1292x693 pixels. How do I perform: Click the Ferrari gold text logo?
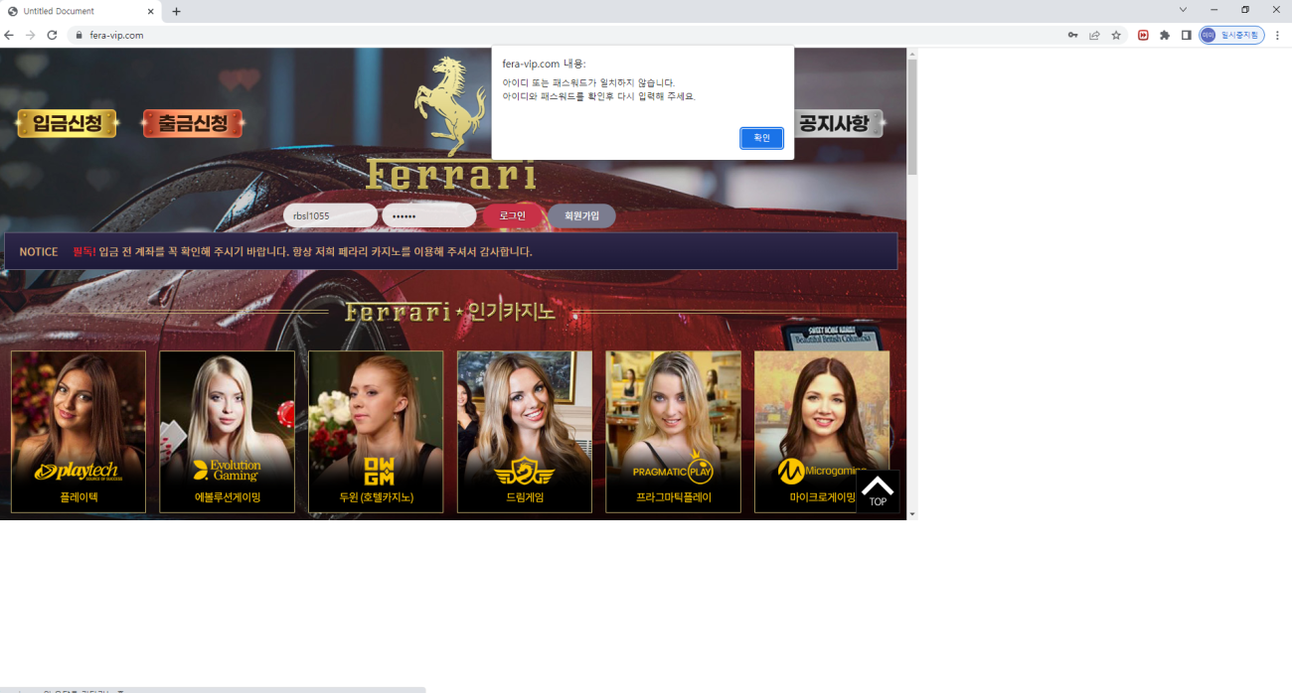pos(451,175)
